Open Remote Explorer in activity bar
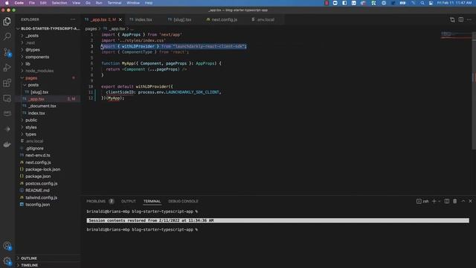This screenshot has width=476, height=268. [7, 98]
